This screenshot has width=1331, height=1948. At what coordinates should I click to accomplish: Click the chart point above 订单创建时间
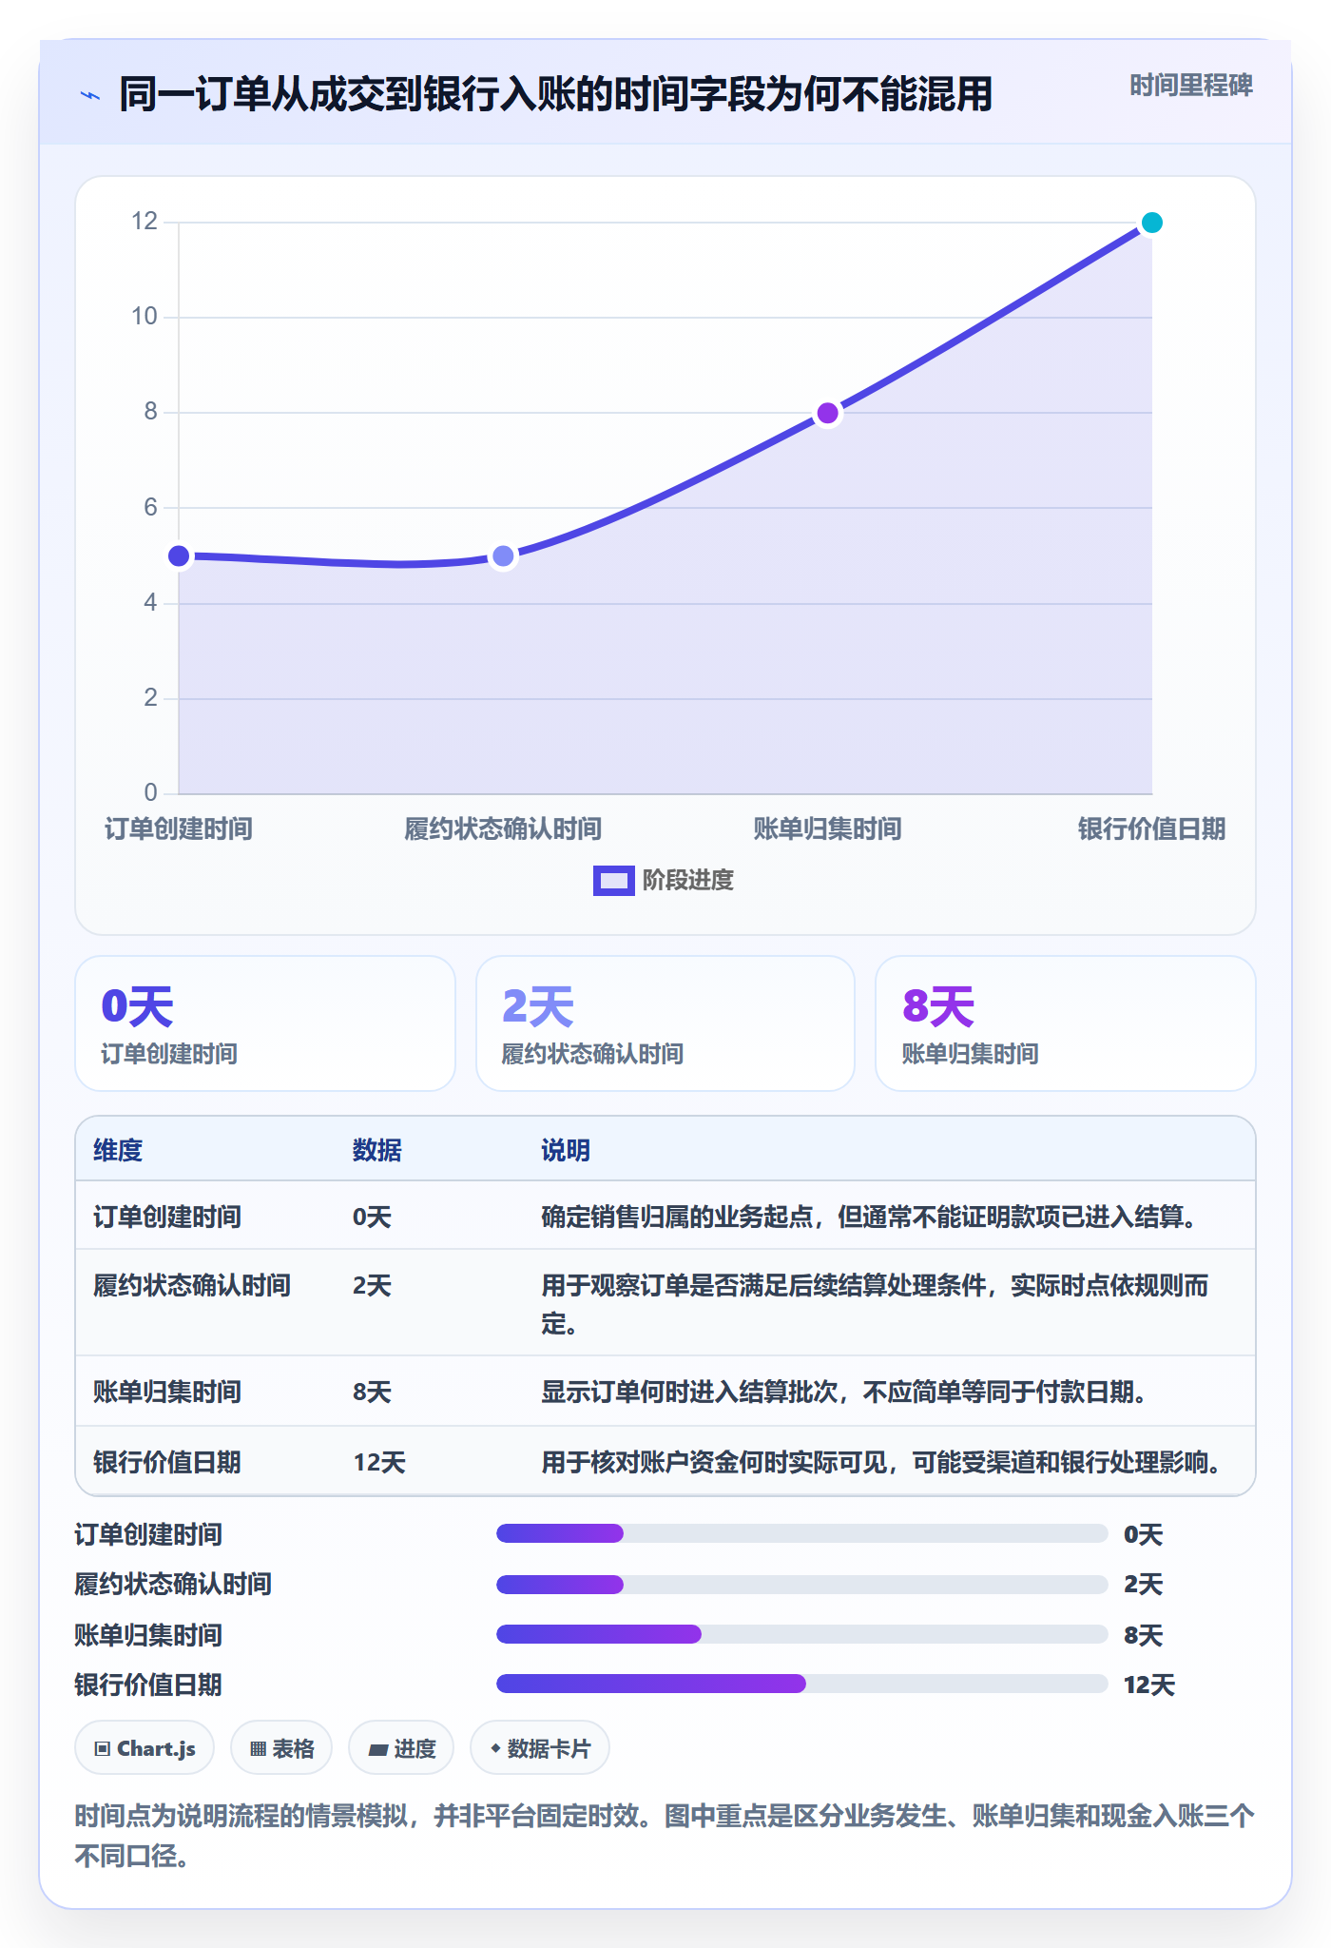pyautogui.click(x=179, y=555)
